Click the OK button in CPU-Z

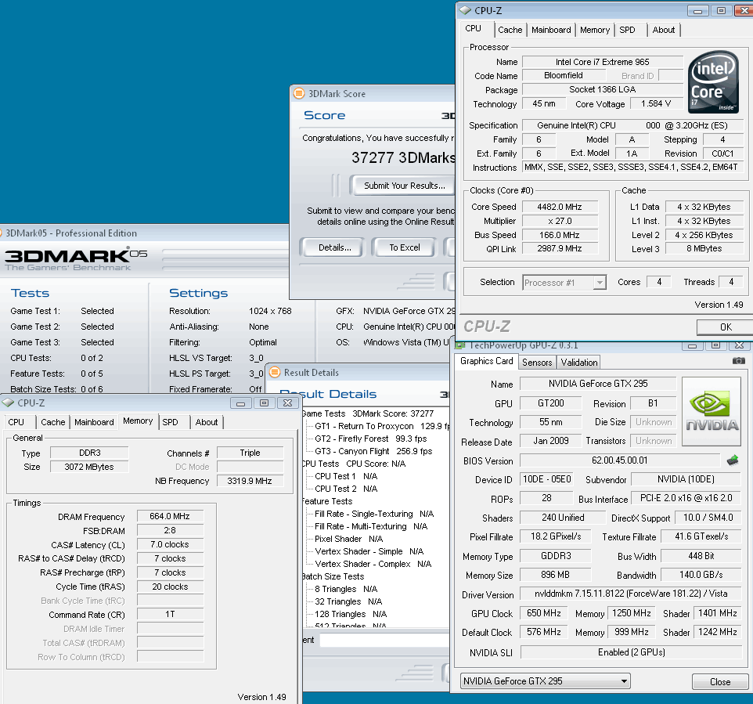click(x=725, y=327)
